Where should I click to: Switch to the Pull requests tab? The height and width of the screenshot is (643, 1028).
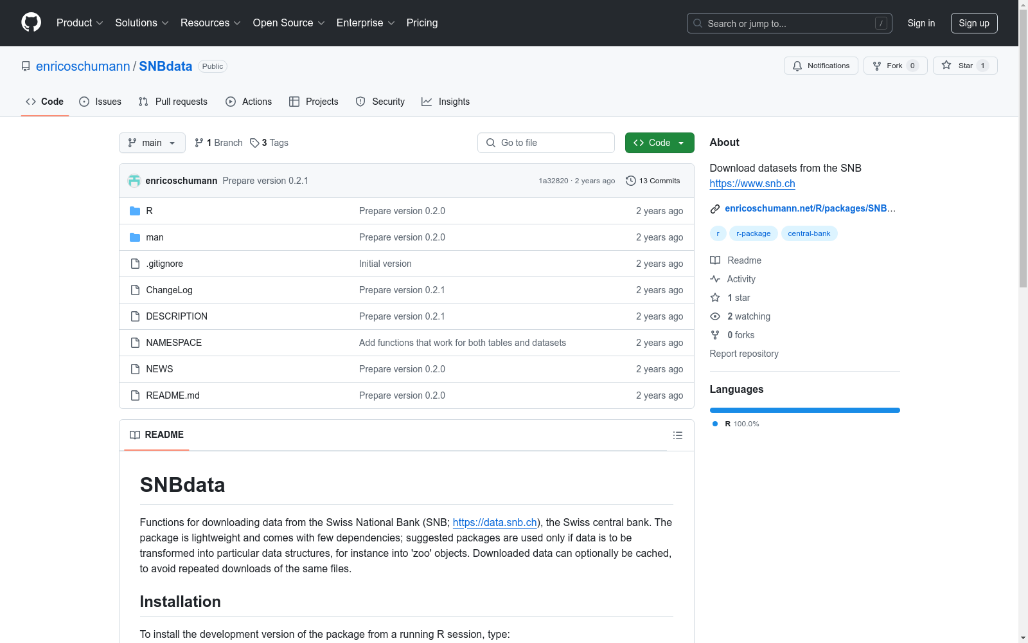tap(173, 102)
